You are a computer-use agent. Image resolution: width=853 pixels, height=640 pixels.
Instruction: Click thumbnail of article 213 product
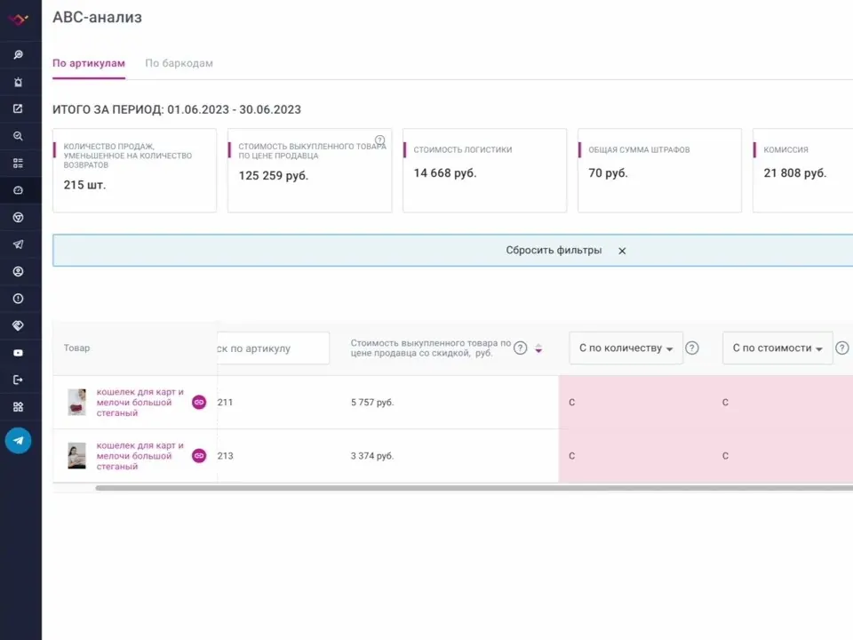point(76,455)
